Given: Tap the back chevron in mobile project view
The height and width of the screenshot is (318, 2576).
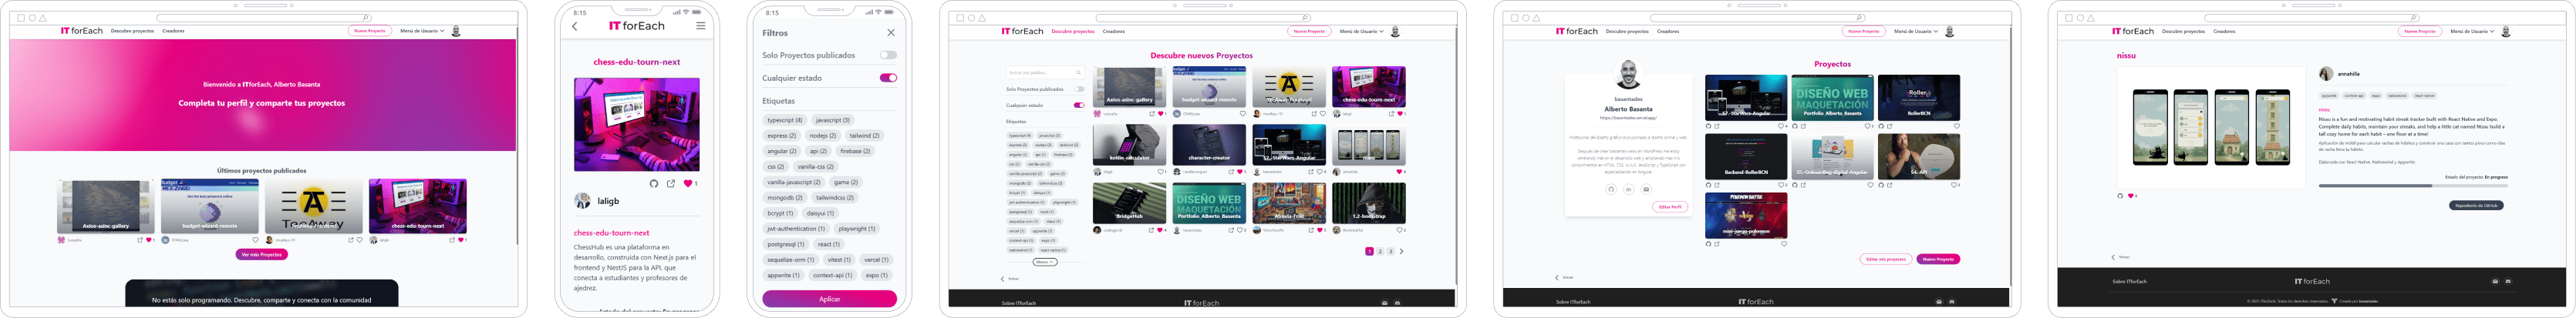Looking at the screenshot, I should tap(575, 27).
